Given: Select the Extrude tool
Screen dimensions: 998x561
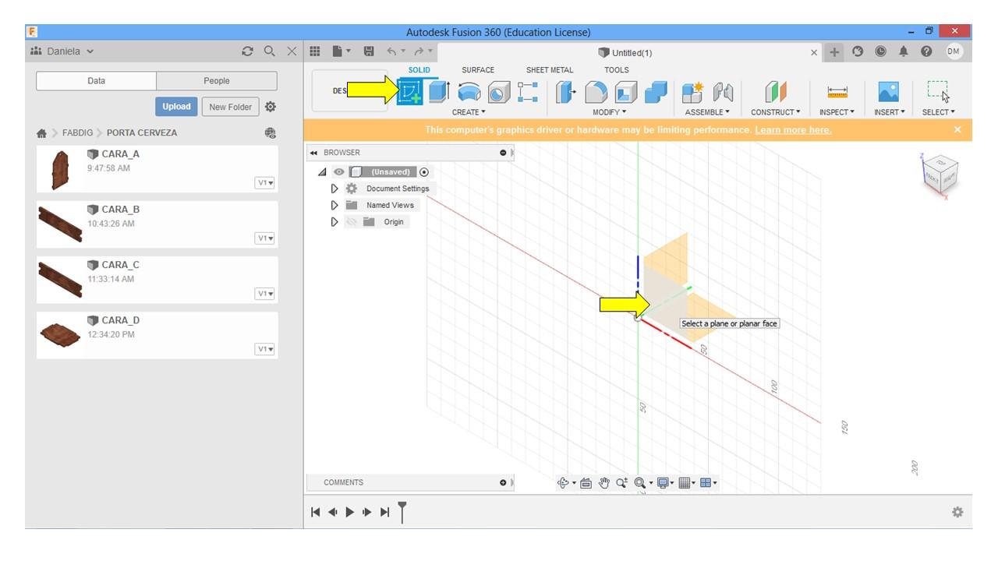Looking at the screenshot, I should (x=439, y=92).
